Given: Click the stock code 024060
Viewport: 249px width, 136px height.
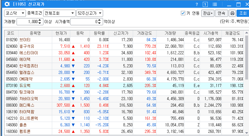Looking at the screenshot, I should [12, 46].
